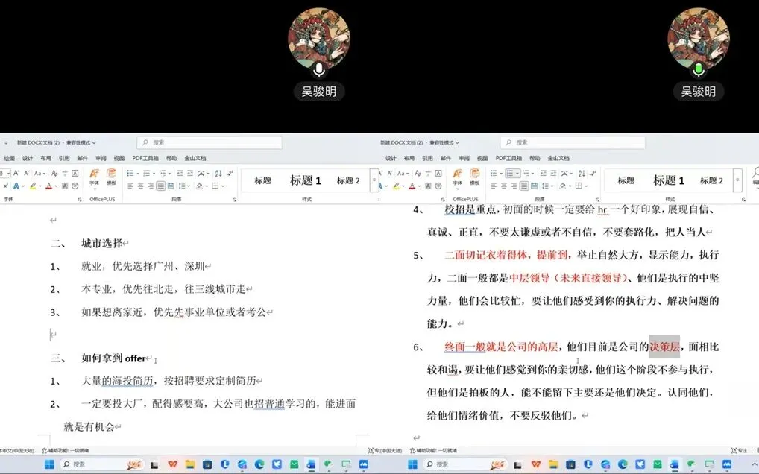759x474 pixels.
Task: Open numbering dropdown arrow in right Word window
Action: (517, 173)
